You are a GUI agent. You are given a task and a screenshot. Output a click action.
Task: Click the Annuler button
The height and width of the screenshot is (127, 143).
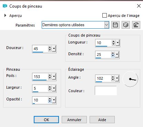point(74,120)
